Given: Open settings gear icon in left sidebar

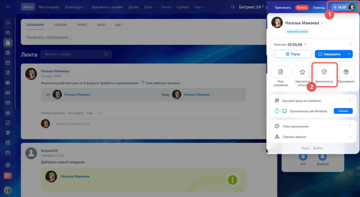Looking at the screenshot, I should (8, 165).
